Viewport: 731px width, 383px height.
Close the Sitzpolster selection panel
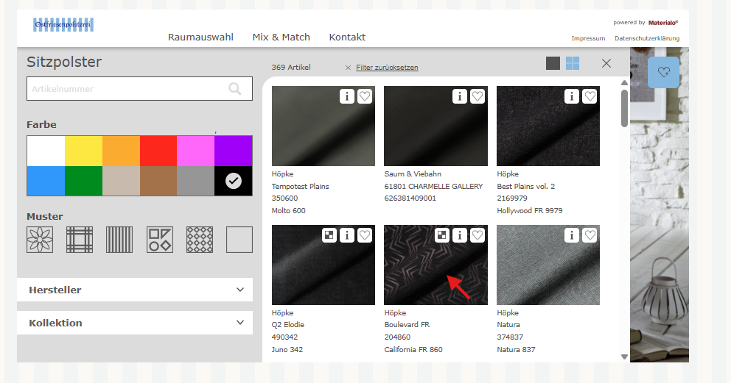click(x=606, y=63)
